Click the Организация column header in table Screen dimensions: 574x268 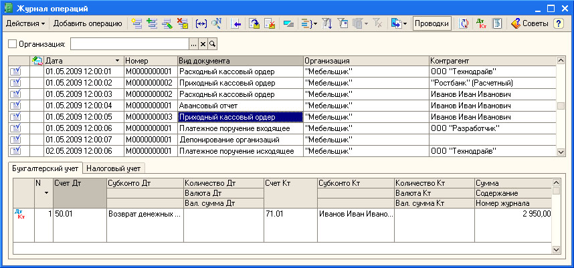click(x=366, y=61)
